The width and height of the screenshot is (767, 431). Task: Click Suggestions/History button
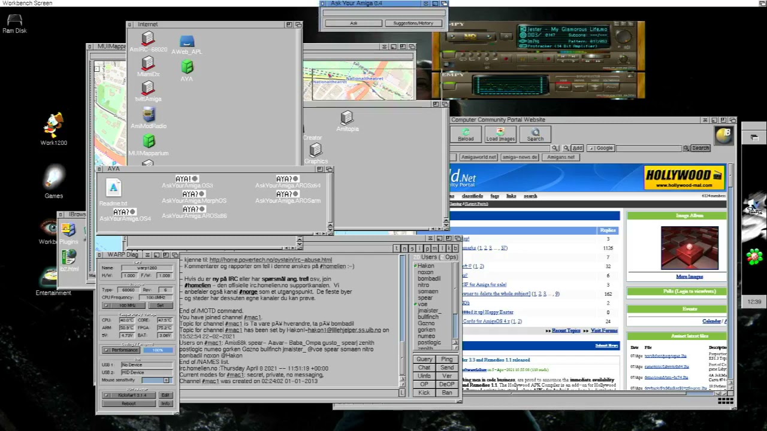coord(413,23)
